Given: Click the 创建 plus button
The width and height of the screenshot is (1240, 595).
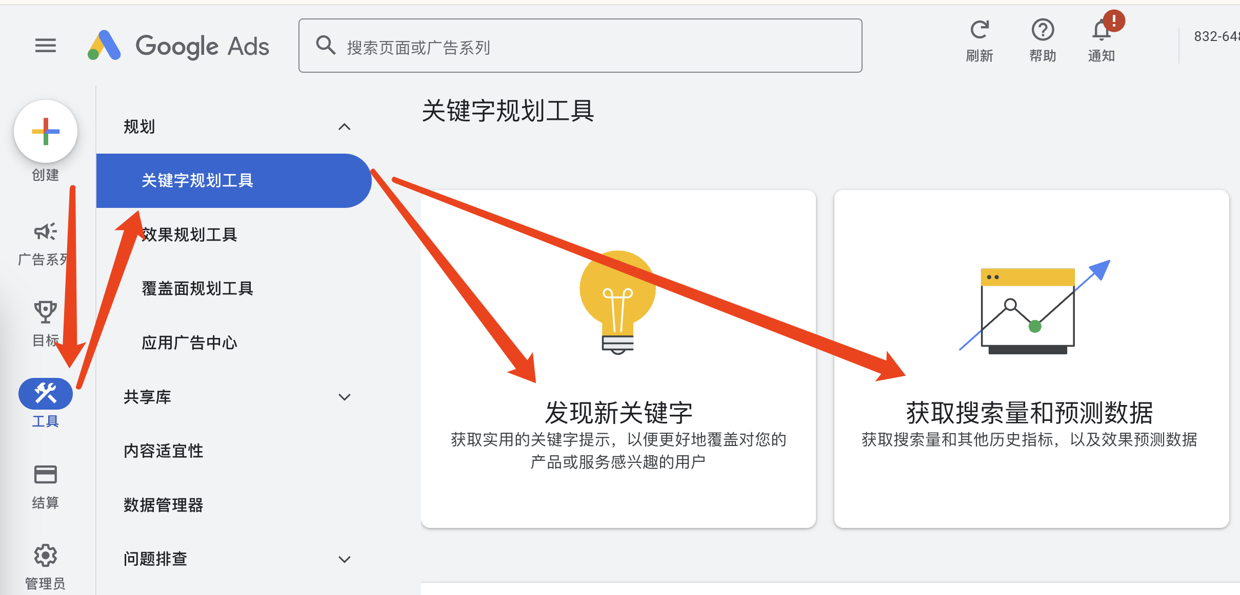Looking at the screenshot, I should (46, 132).
